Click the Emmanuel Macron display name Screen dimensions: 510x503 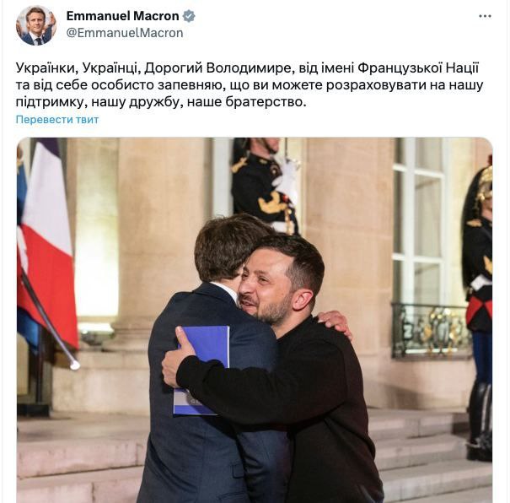point(122,16)
